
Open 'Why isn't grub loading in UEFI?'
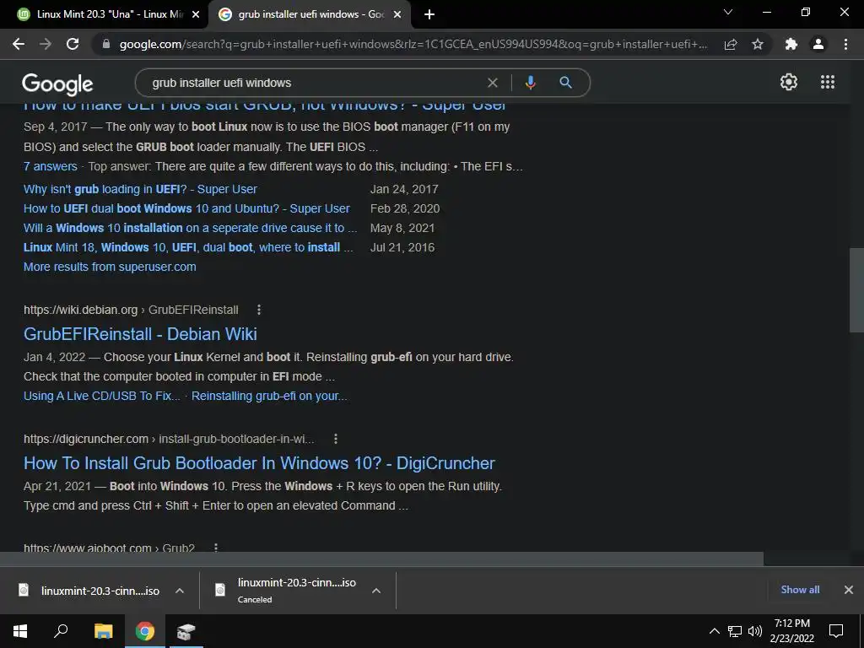pos(140,189)
